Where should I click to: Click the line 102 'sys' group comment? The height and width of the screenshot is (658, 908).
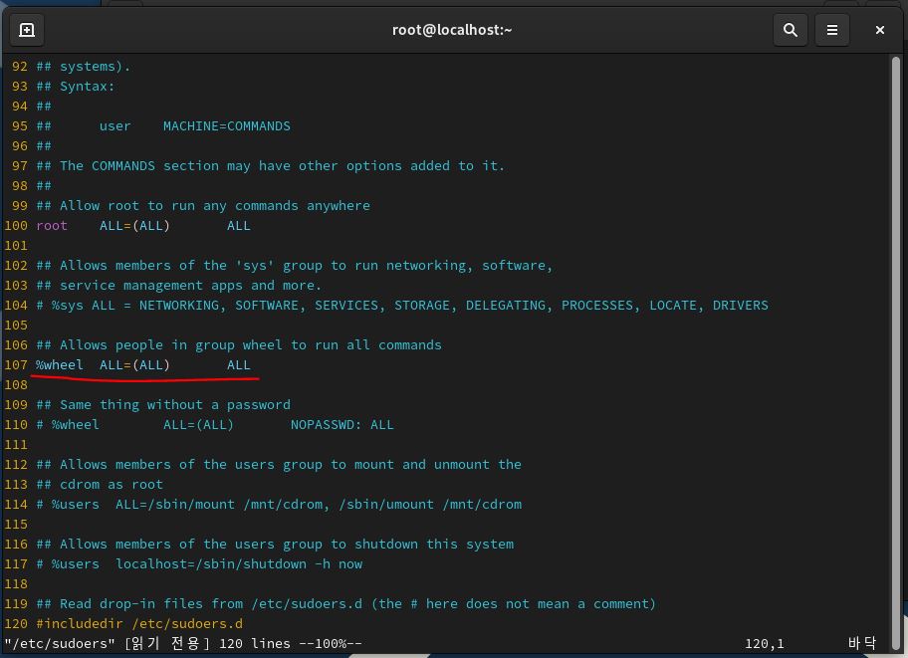point(294,266)
